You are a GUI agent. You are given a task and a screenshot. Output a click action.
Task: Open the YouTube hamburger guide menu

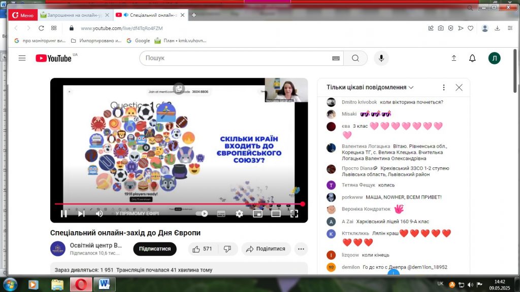pos(22,58)
